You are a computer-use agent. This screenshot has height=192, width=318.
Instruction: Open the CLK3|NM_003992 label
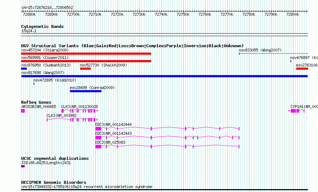pos(62,115)
